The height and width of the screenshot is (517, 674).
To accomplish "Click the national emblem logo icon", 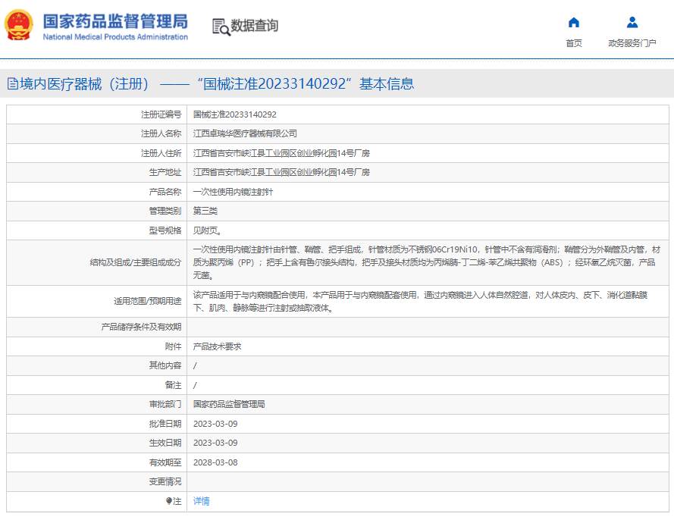I will coord(18,25).
